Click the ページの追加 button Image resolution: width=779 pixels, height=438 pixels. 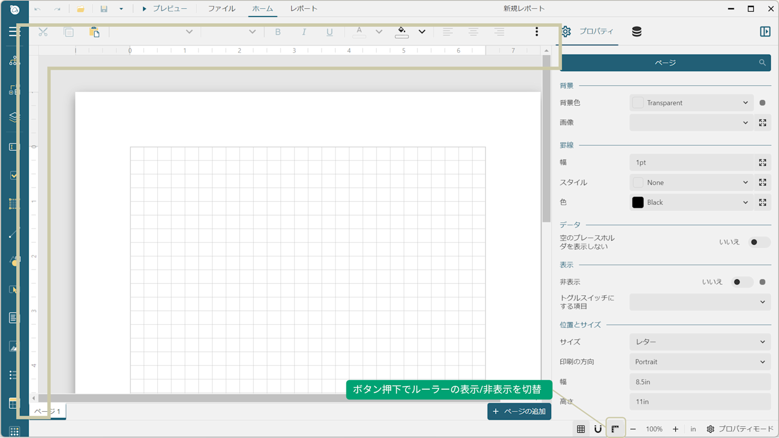[x=519, y=411]
